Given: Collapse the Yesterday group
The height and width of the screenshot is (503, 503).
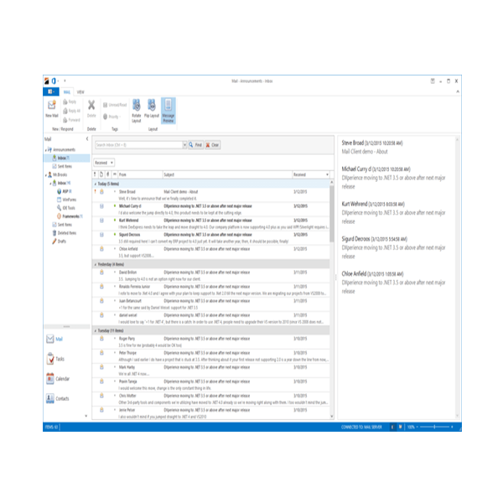Looking at the screenshot, I should tap(96, 264).
